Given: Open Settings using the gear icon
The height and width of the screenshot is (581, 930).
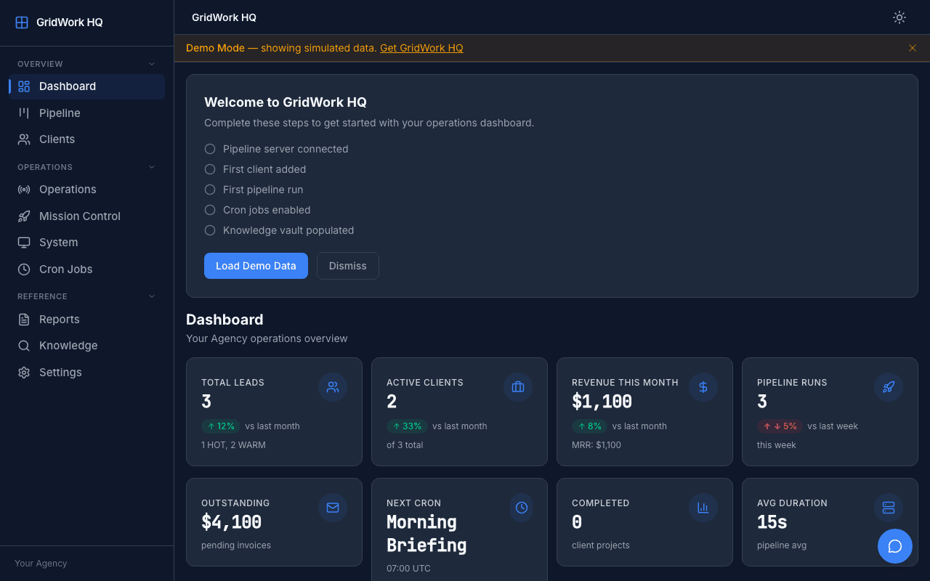Looking at the screenshot, I should click(x=24, y=372).
